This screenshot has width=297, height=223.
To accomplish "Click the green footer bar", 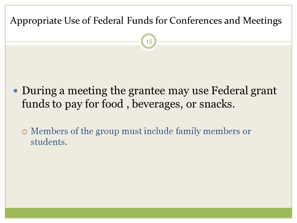I will (x=148, y=213).
